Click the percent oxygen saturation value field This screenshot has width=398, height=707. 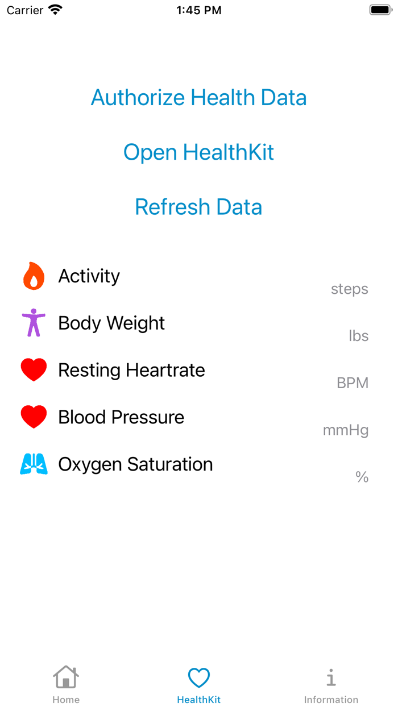tap(362, 477)
